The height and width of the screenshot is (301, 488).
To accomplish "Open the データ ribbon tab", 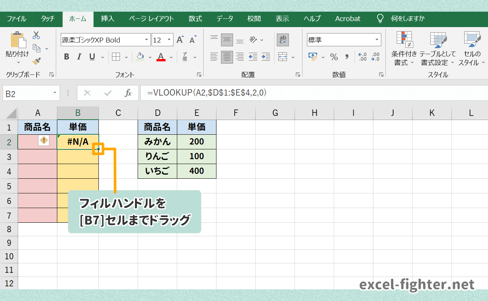I will pyautogui.click(x=225, y=18).
